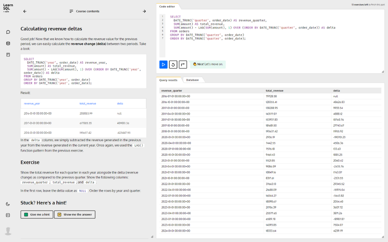Toggle dark mode moon icon
The width and height of the screenshot is (388, 242).
pyautogui.click(x=8, y=204)
